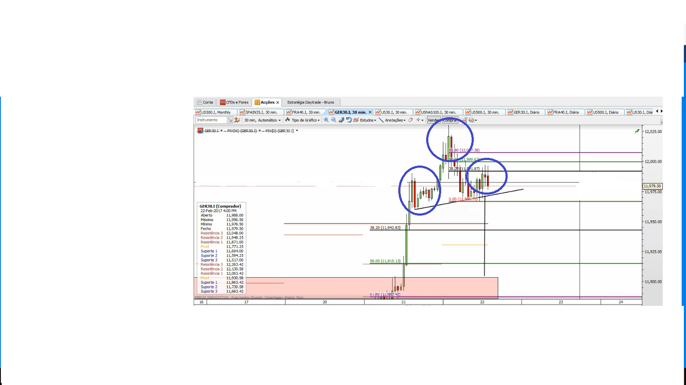
Task: Open the Estudos dropdown menu
Action: (x=367, y=120)
